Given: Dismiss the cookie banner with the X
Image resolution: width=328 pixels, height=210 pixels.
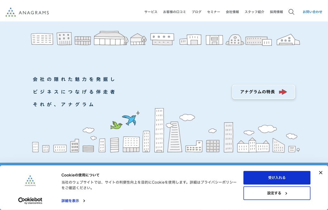Looking at the screenshot, I should point(320,173).
